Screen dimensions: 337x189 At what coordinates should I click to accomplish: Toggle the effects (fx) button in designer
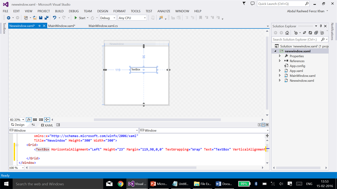[x=29, y=120]
